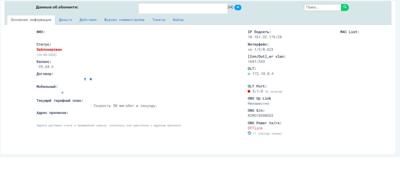Click the balance value -95,68 ₽
This screenshot has height=169, width=400.
point(45,67)
